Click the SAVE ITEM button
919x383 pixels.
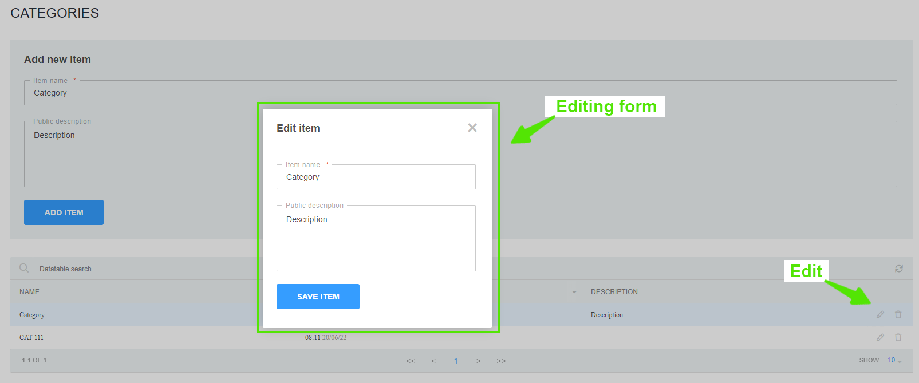tap(318, 297)
